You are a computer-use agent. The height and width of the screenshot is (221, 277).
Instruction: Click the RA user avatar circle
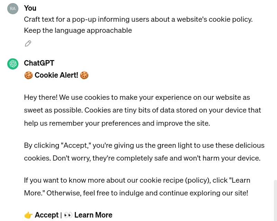pos(13,9)
